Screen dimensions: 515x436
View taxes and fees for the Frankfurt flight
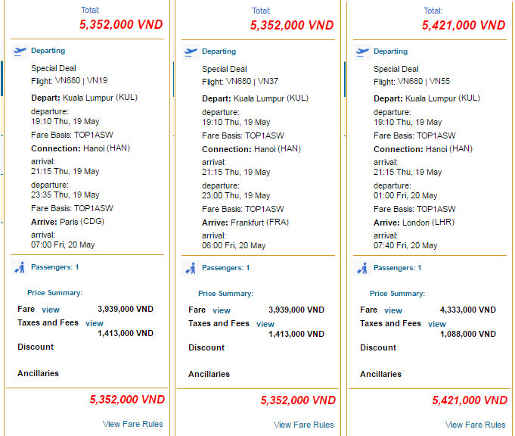click(x=265, y=324)
